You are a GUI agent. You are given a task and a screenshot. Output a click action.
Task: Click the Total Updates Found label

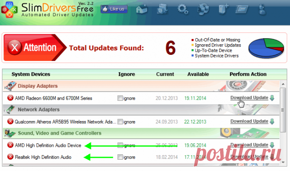pos(106,48)
